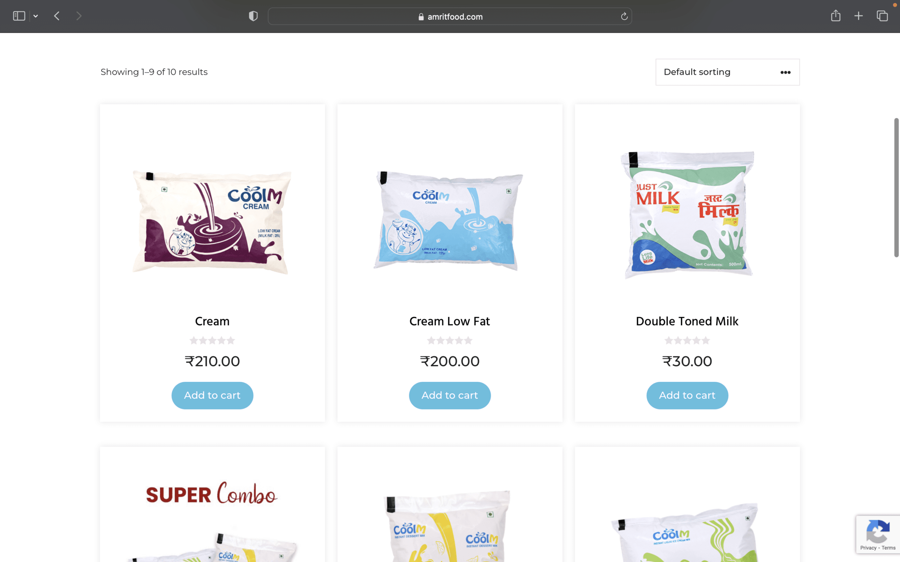This screenshot has width=900, height=562.
Task: Add Double Toned Milk to cart
Action: (687, 396)
